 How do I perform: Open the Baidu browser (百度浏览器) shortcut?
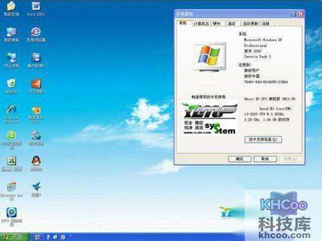pyautogui.click(x=36, y=34)
